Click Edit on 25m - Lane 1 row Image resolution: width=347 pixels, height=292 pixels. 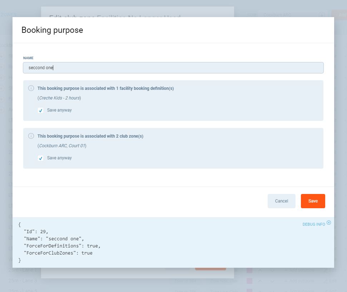pyautogui.click(x=330, y=270)
